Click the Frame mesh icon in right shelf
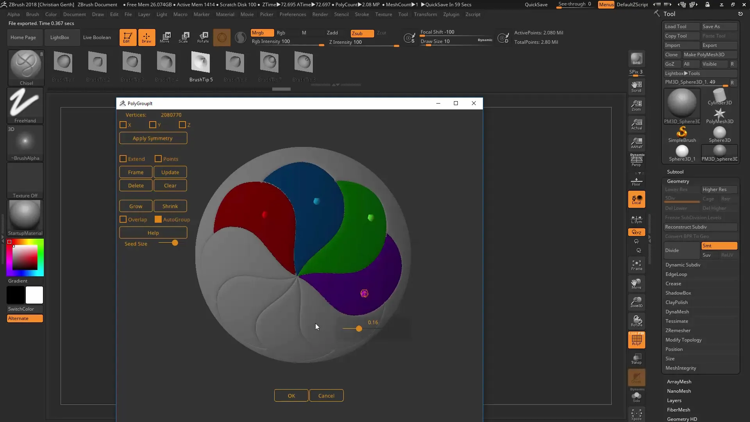The image size is (750, 422). (x=636, y=265)
